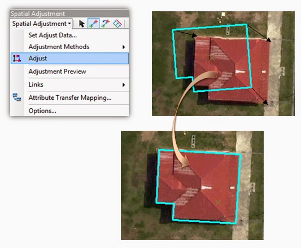Open Set Adjust Data dialog

pos(53,36)
